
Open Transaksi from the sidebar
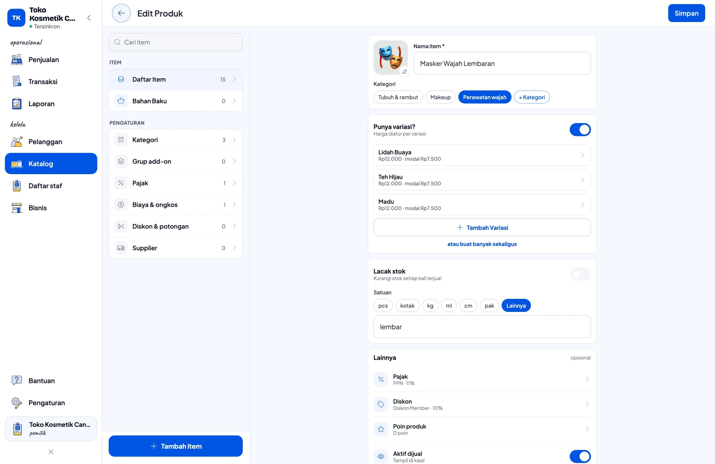[x=51, y=82]
